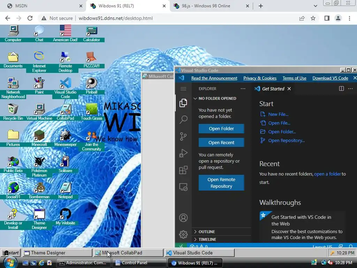Switch to the MSDN browser tab

pyautogui.click(x=44, y=6)
